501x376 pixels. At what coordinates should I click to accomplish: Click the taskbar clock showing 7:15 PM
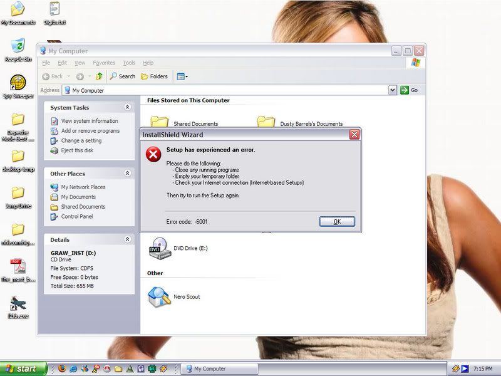483,368
